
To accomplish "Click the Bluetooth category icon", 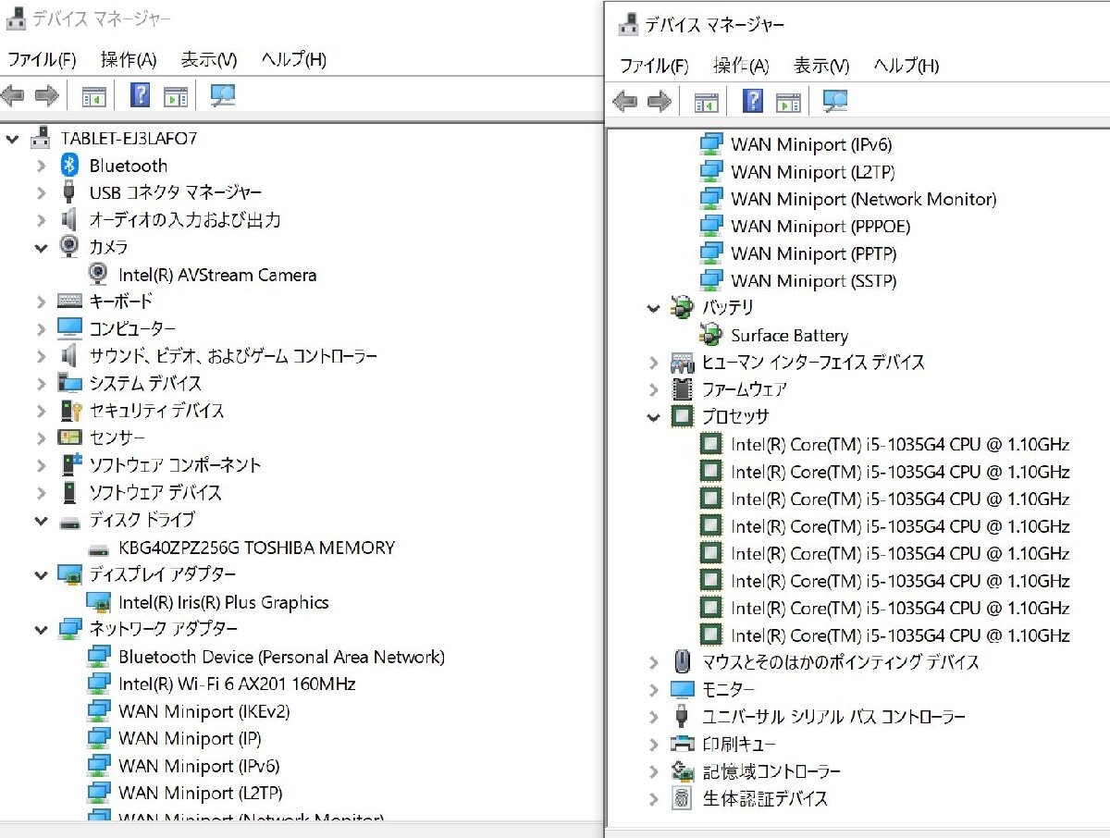I will pyautogui.click(x=70, y=166).
